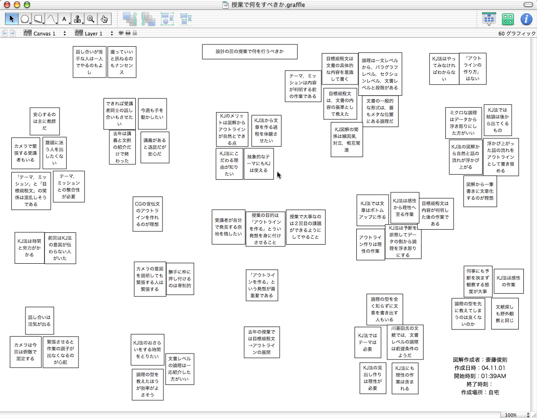Image resolution: width=537 pixels, height=418 pixels.
Task: Toggle the layer print icon
Action: (x=128, y=33)
